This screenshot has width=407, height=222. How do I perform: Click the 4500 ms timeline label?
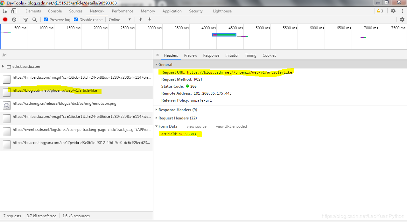point(235,28)
